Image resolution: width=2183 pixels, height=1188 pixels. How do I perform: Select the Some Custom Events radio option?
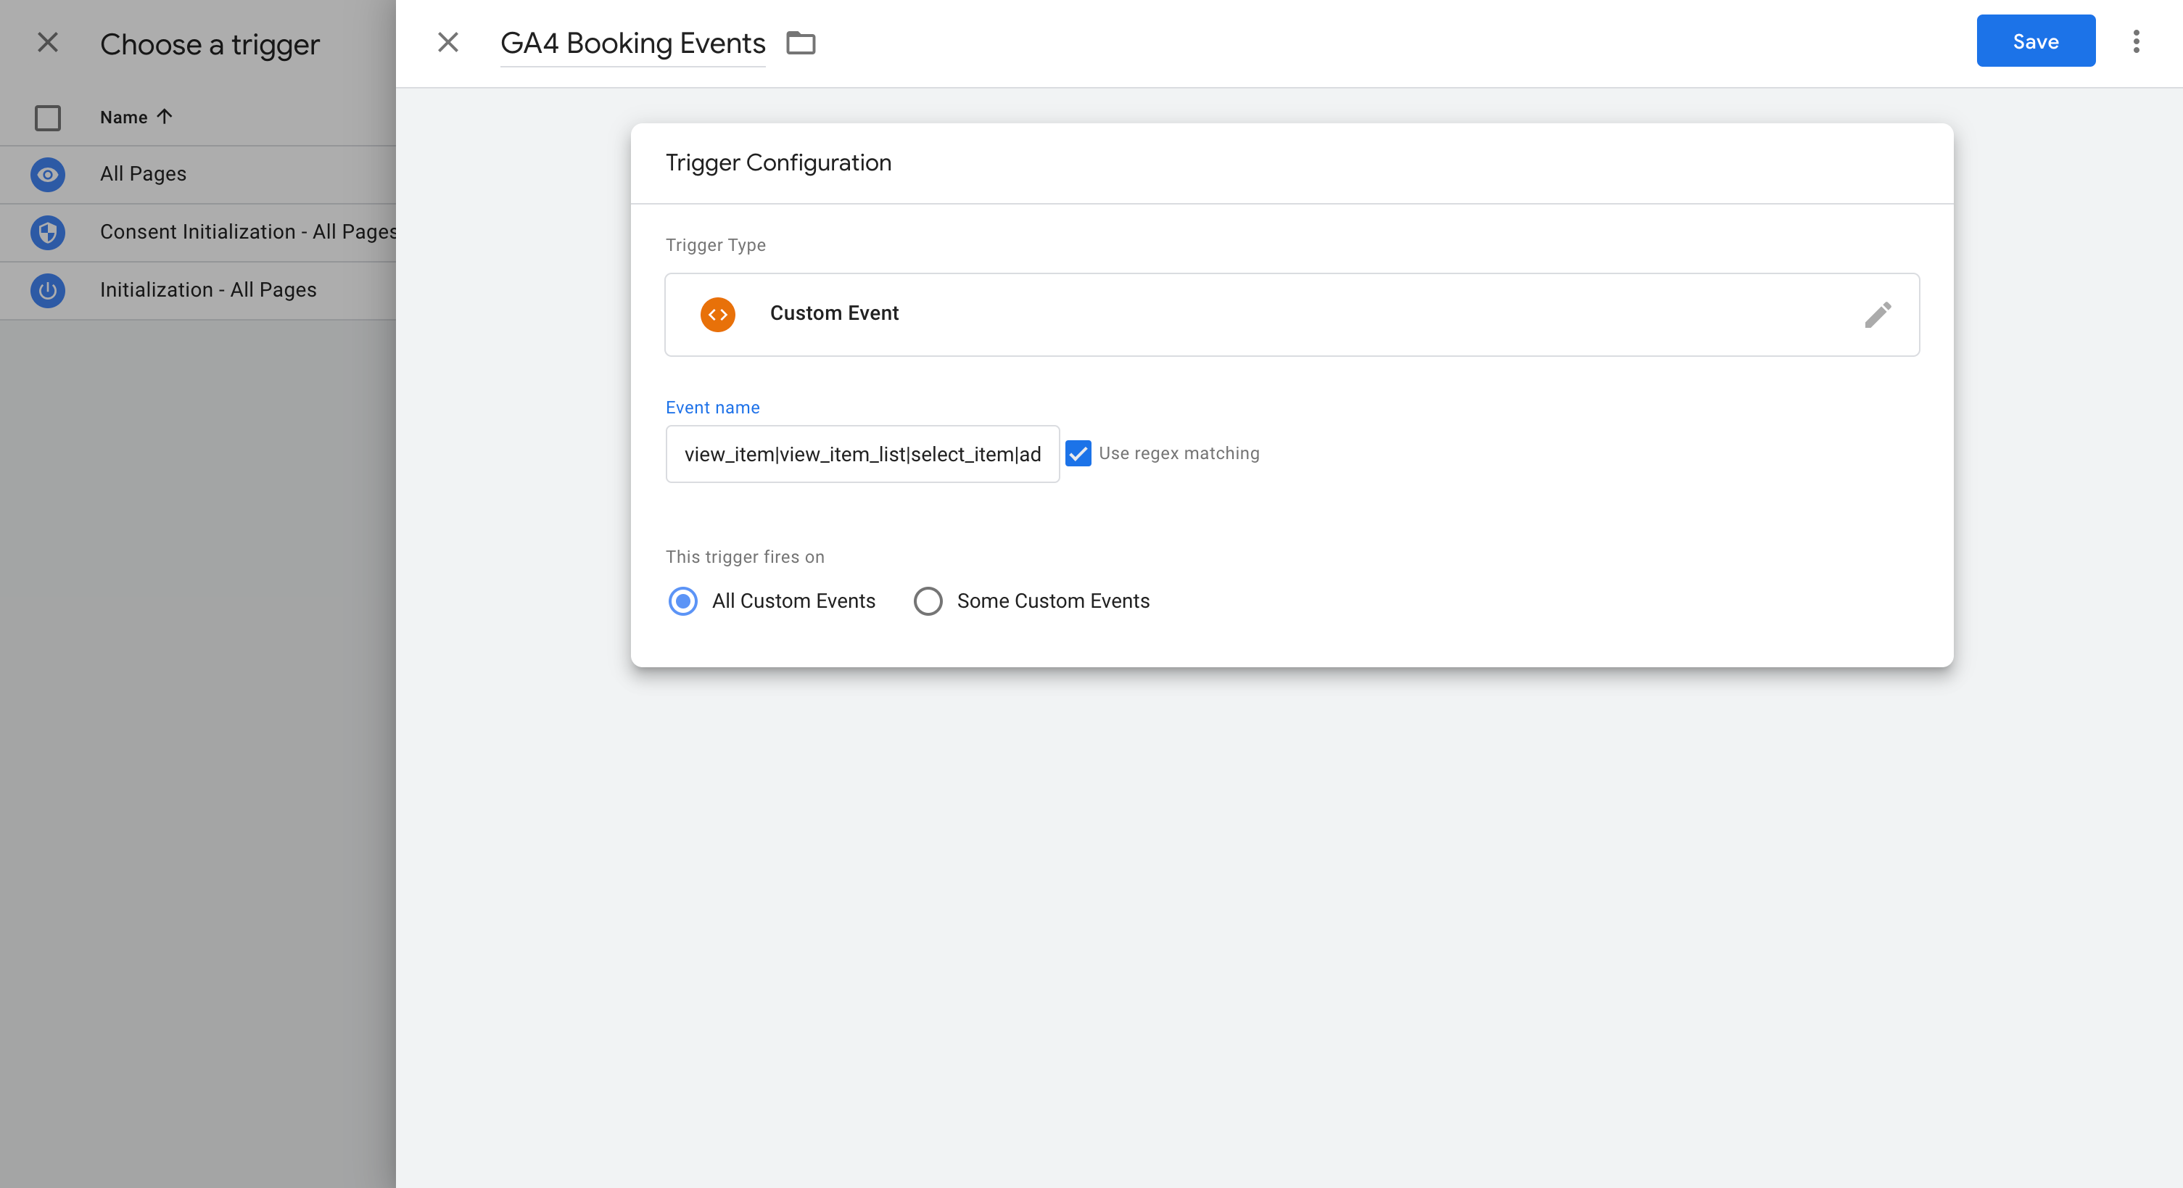(928, 601)
